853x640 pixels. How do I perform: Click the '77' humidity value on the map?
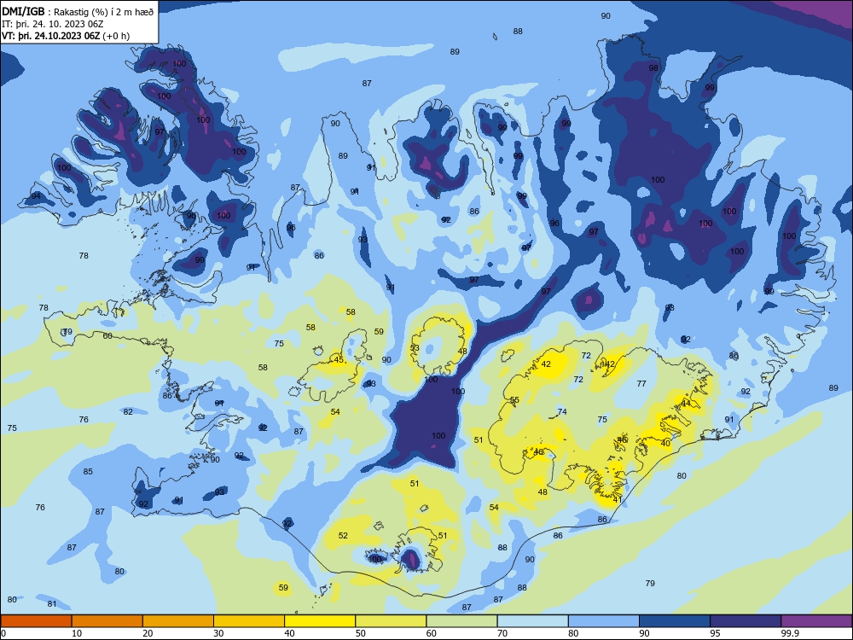point(642,384)
